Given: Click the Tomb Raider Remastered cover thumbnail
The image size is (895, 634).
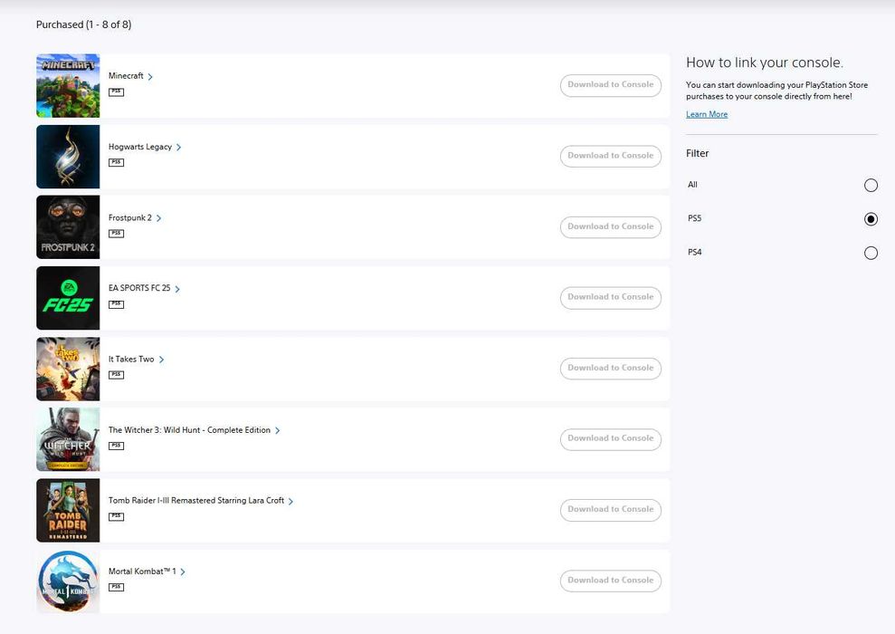Looking at the screenshot, I should tap(68, 511).
